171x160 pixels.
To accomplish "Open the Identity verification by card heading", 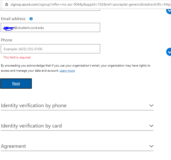I will 31,126.
